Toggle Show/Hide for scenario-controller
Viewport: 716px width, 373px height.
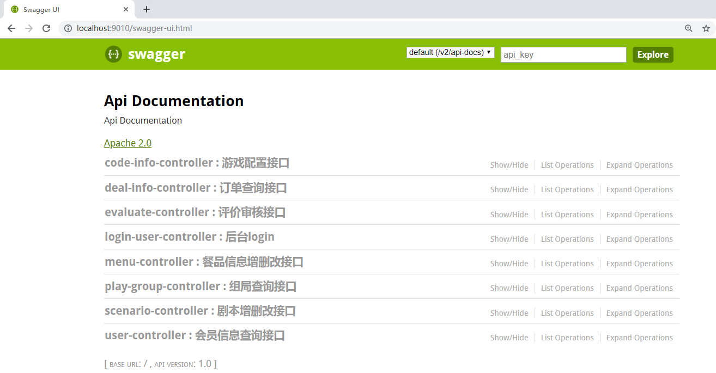[x=509, y=313]
